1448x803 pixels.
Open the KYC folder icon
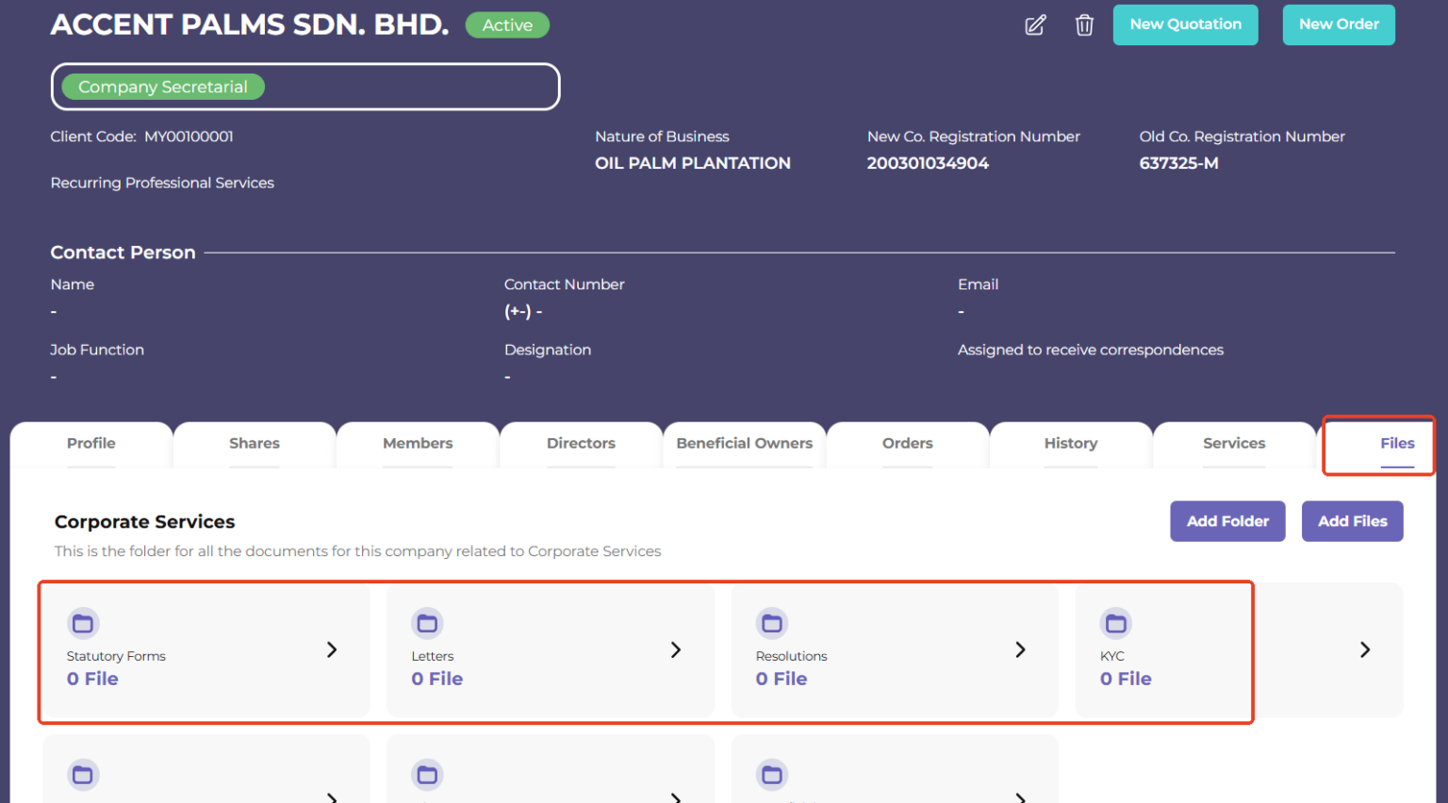1115,623
